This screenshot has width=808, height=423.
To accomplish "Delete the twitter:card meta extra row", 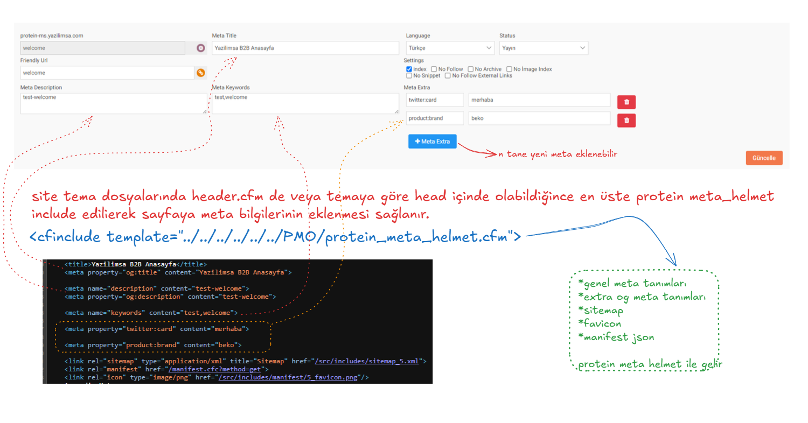I will click(626, 102).
